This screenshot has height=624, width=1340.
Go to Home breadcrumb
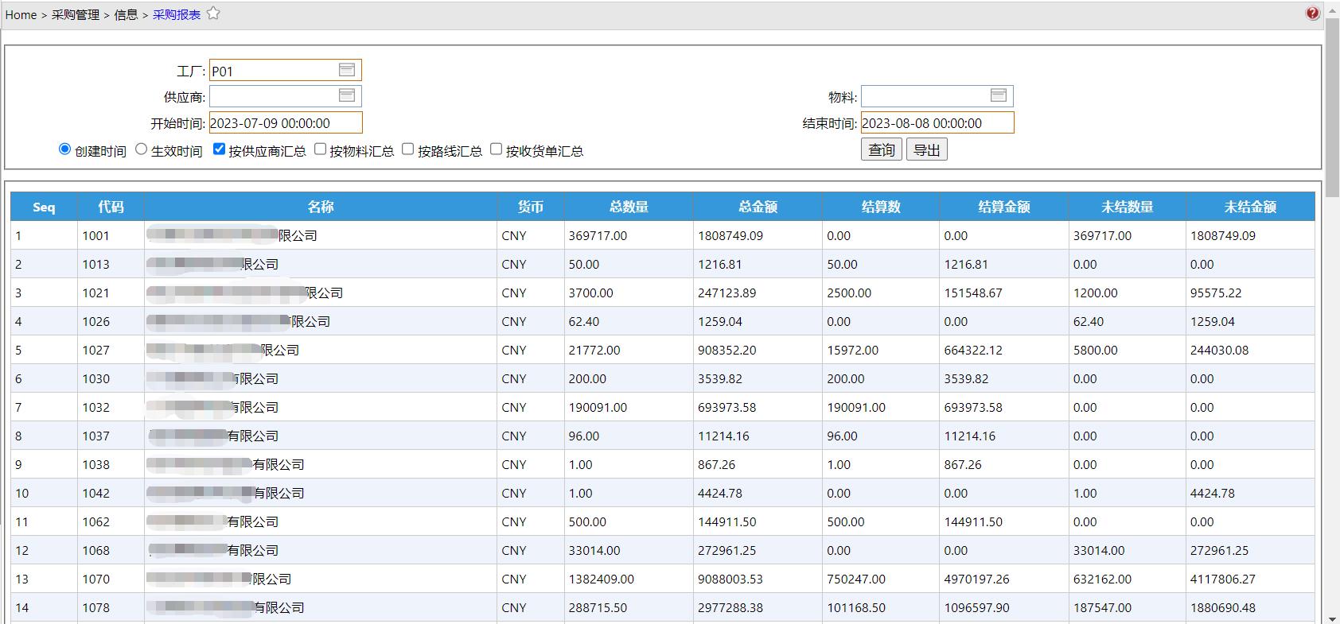(x=21, y=14)
